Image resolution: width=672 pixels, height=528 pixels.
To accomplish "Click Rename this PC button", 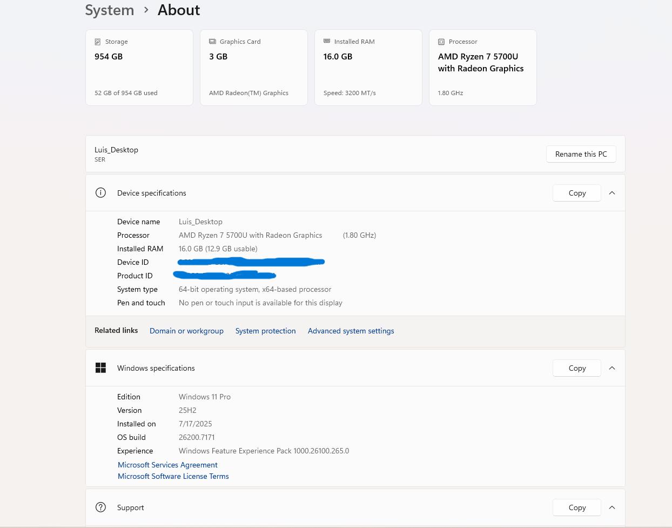I will pos(581,154).
